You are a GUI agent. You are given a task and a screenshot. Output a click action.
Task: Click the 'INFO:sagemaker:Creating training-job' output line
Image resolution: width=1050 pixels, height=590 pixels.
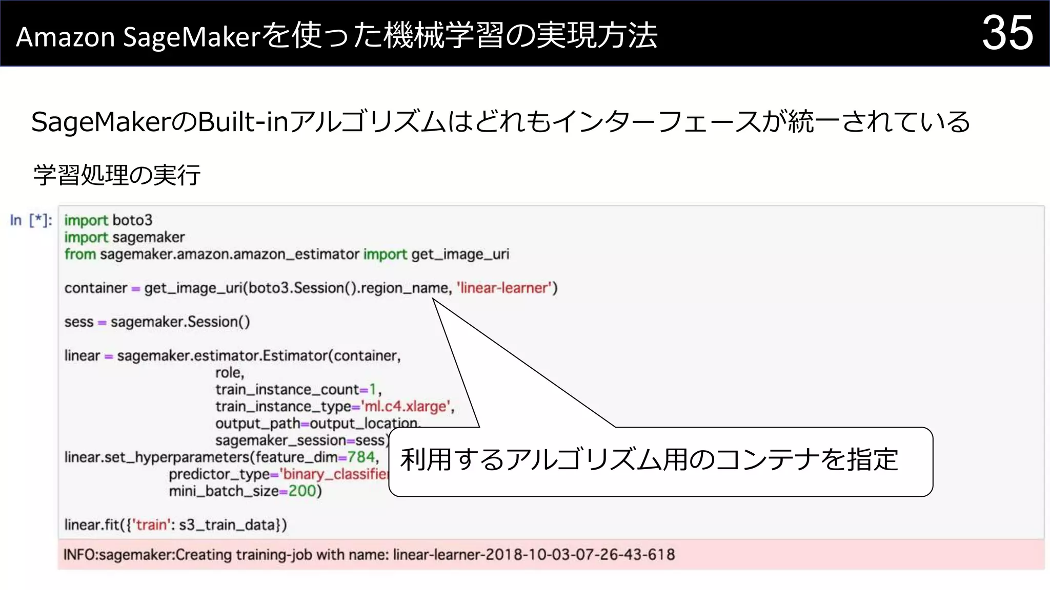tap(369, 554)
